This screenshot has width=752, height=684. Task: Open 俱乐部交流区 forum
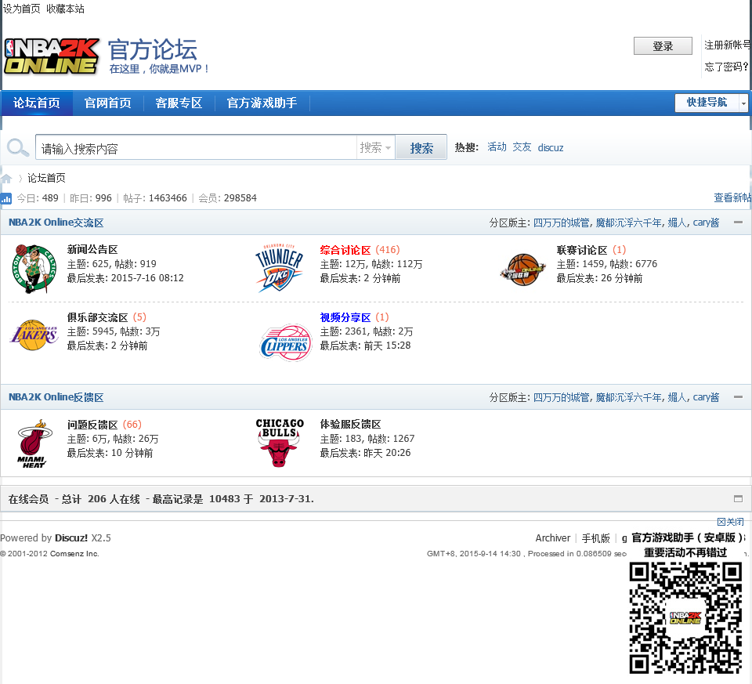click(98, 317)
